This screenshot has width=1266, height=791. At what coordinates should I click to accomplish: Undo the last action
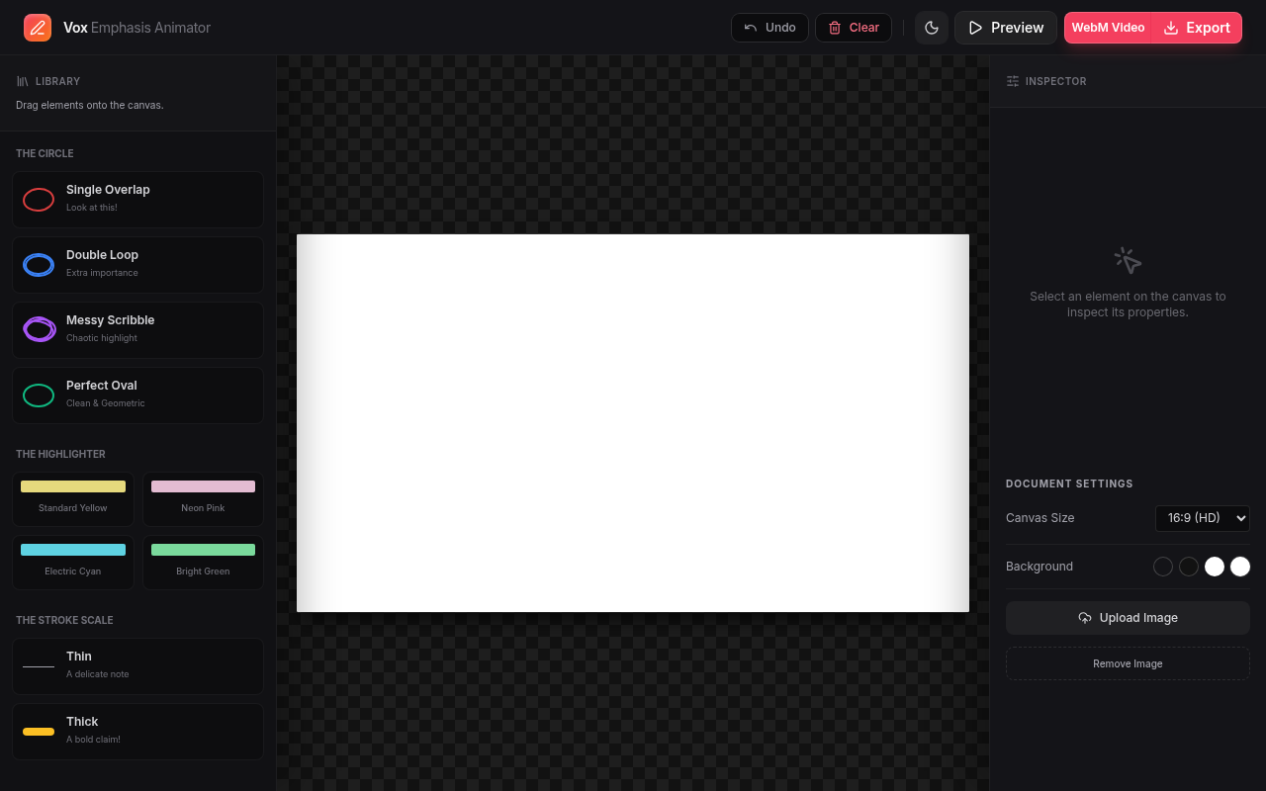point(769,28)
